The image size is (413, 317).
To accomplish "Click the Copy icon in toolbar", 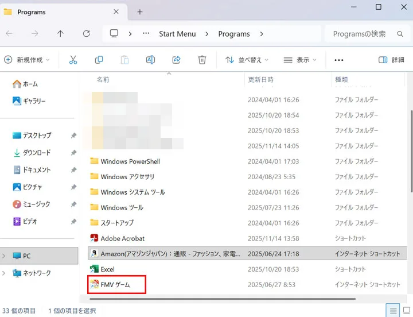I will point(99,60).
